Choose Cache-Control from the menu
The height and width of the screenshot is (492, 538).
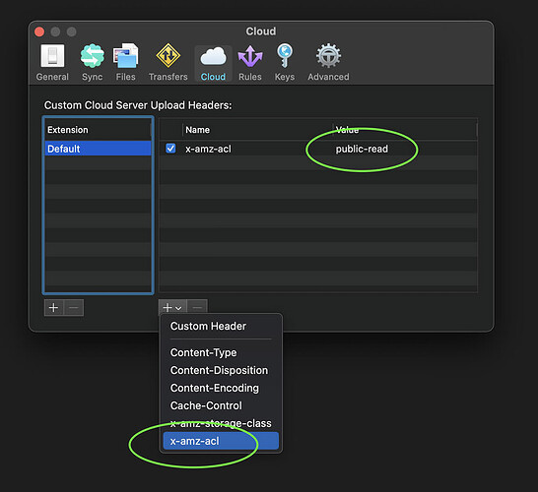point(206,405)
